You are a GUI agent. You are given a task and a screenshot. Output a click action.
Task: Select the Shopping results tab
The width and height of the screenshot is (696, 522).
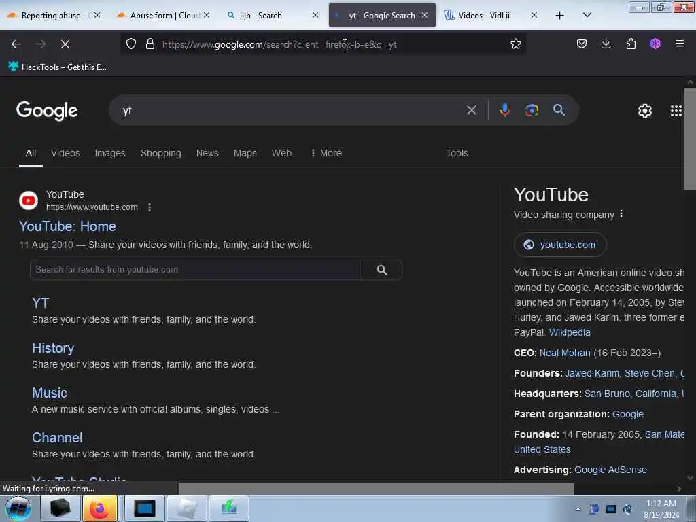(x=160, y=153)
